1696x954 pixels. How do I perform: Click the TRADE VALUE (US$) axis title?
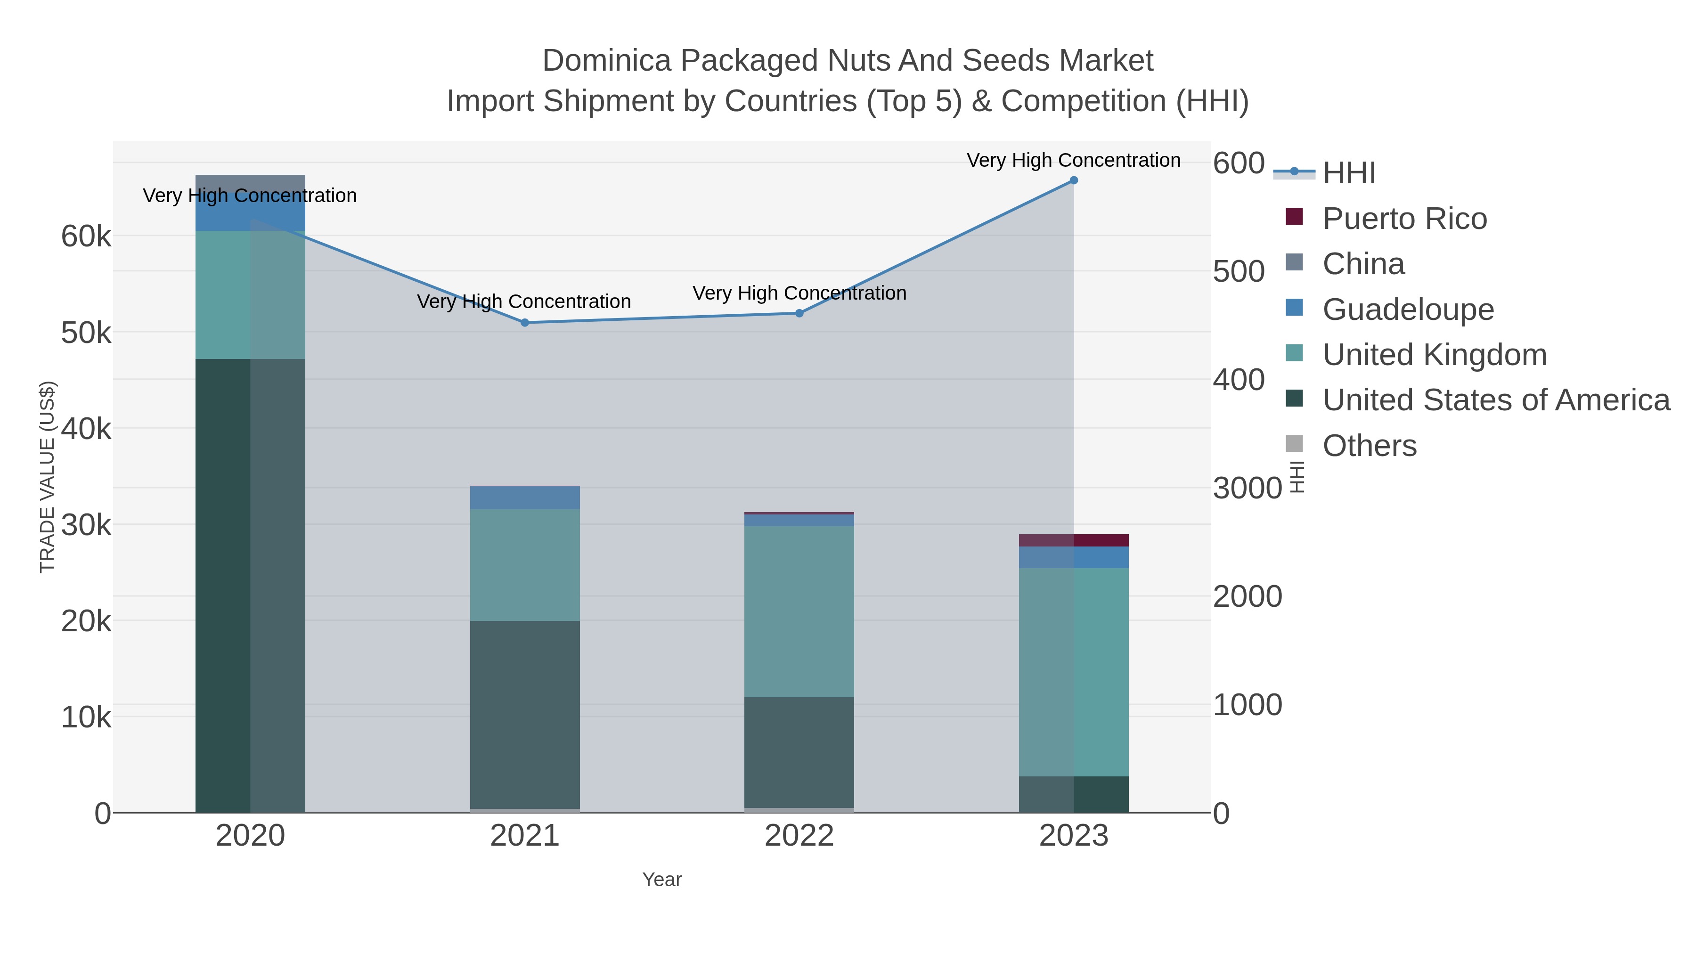48,477
